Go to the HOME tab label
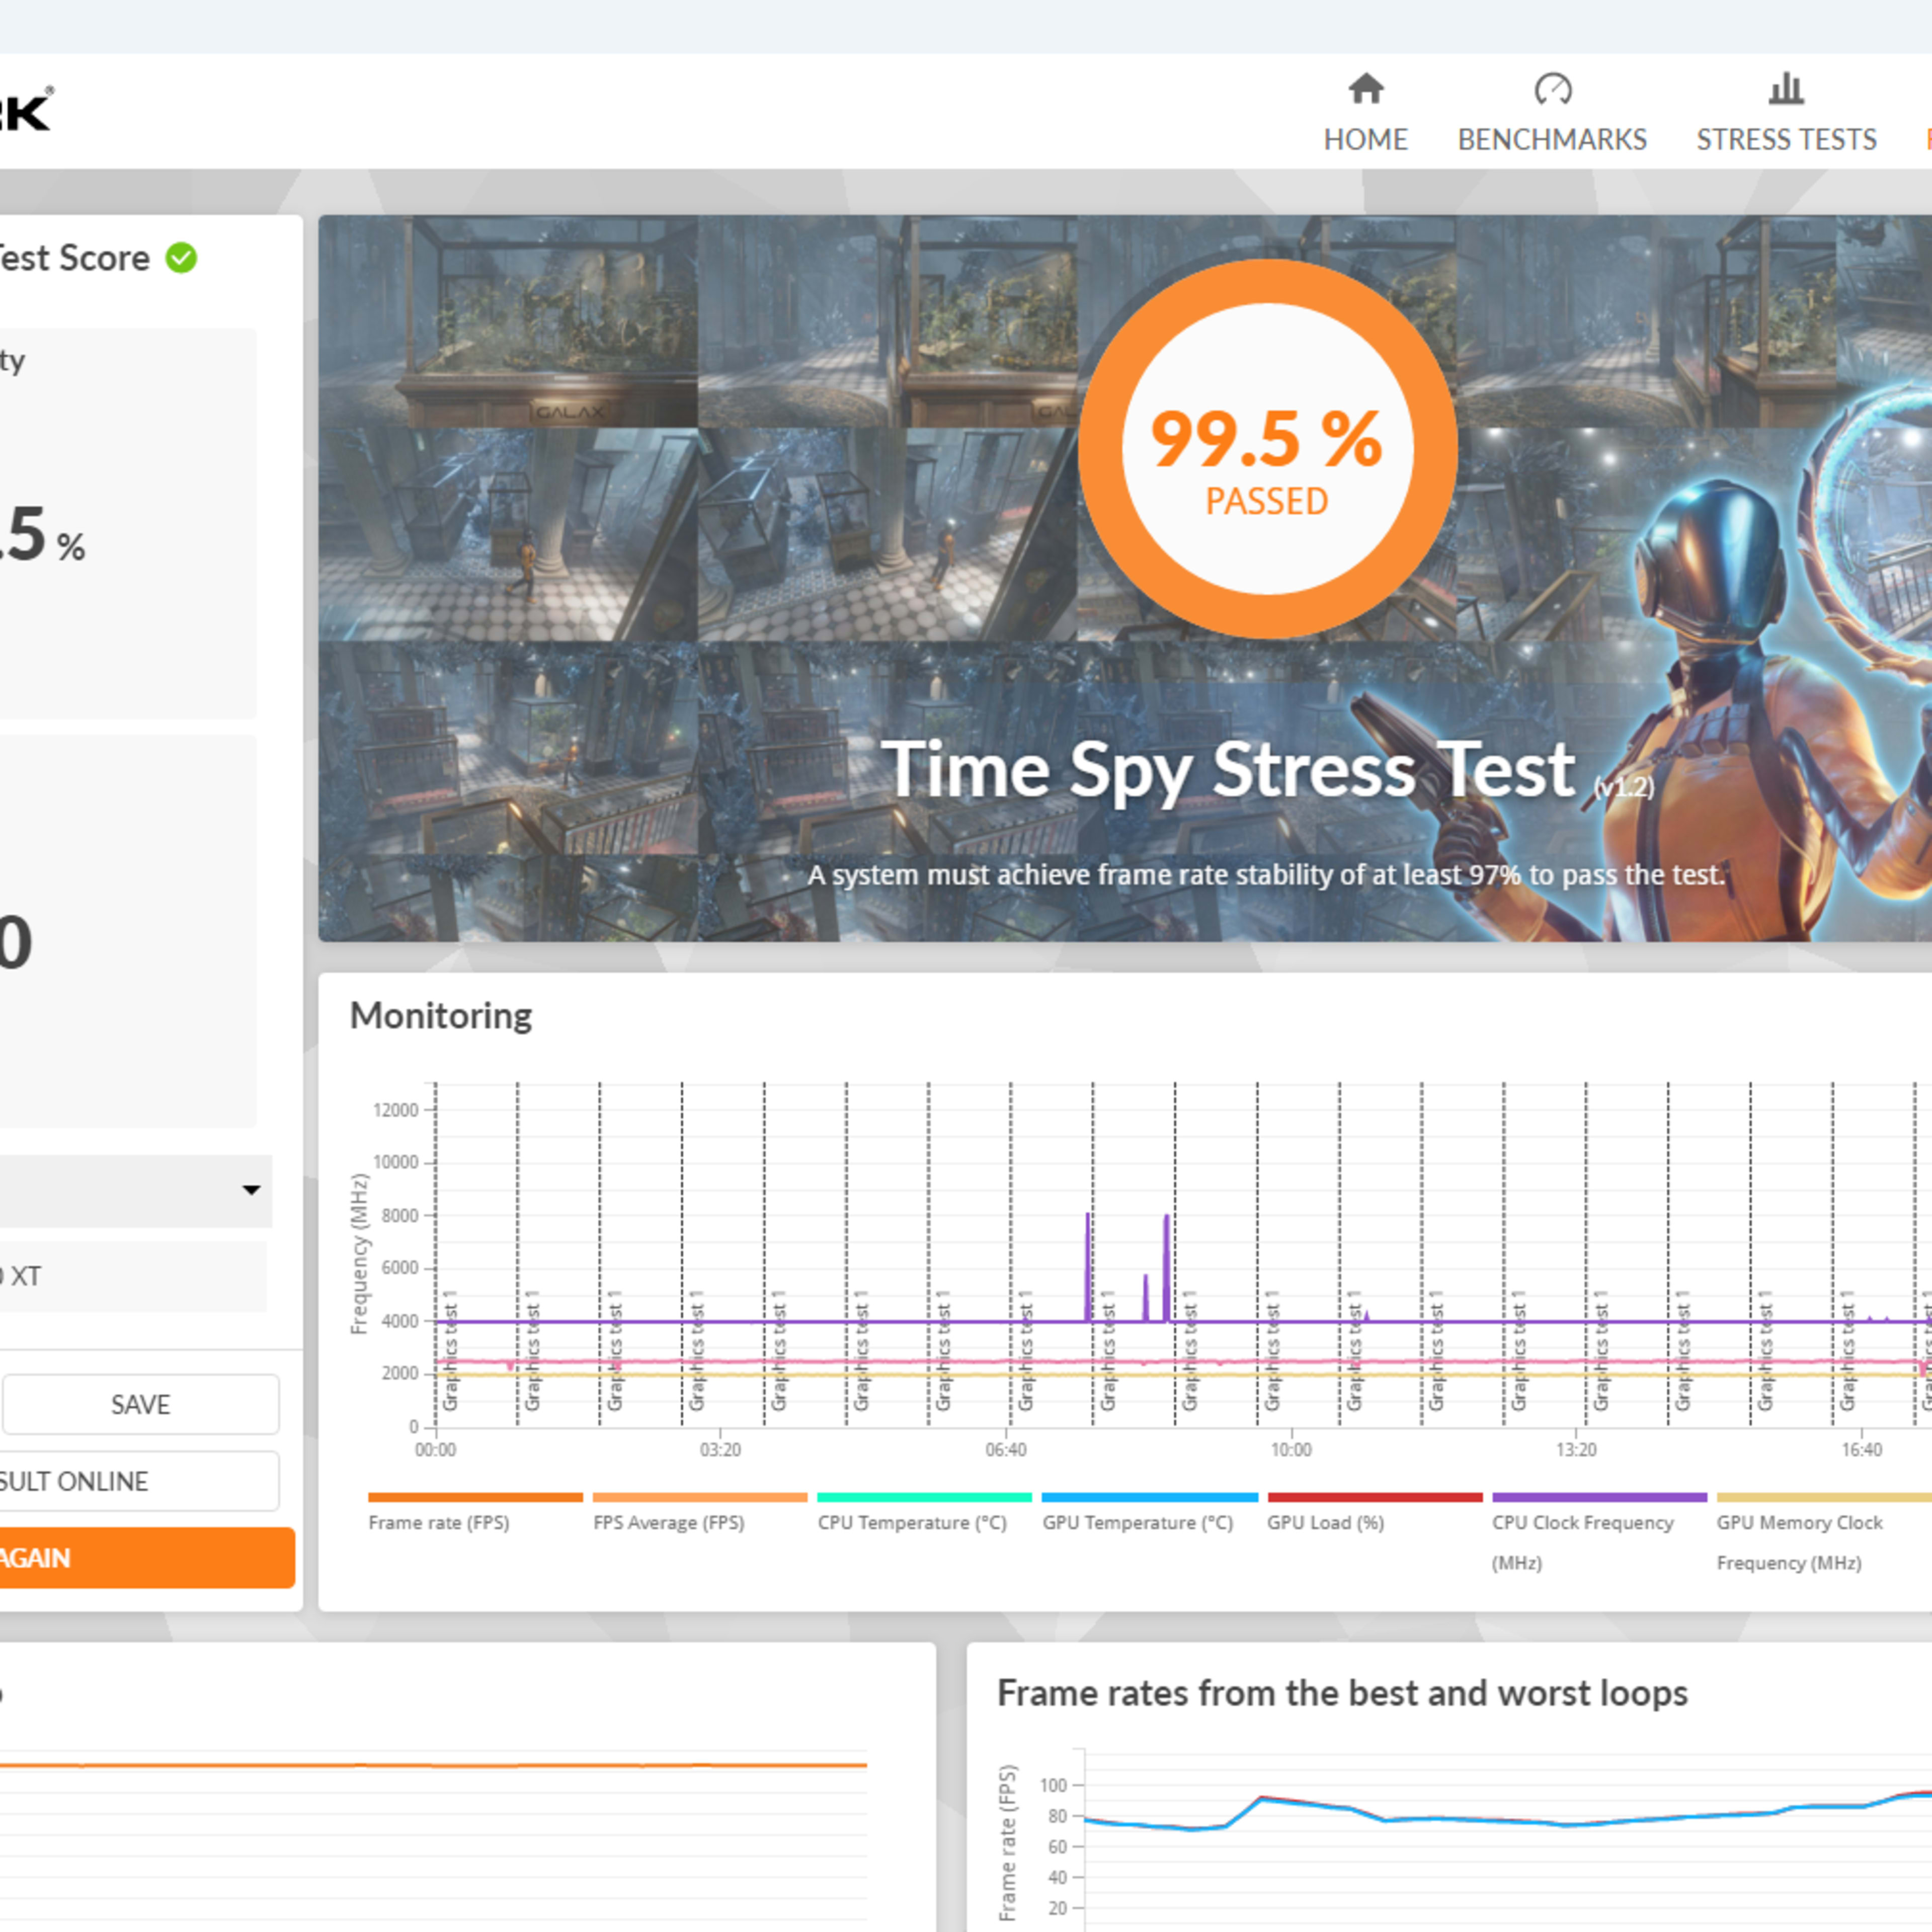 click(1365, 139)
